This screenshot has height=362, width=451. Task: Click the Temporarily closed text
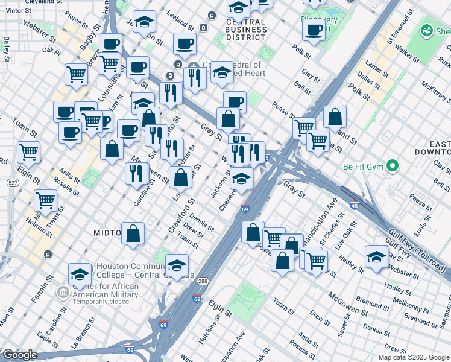coord(101,302)
